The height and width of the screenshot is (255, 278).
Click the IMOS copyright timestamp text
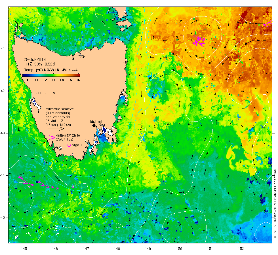tap(275, 204)
